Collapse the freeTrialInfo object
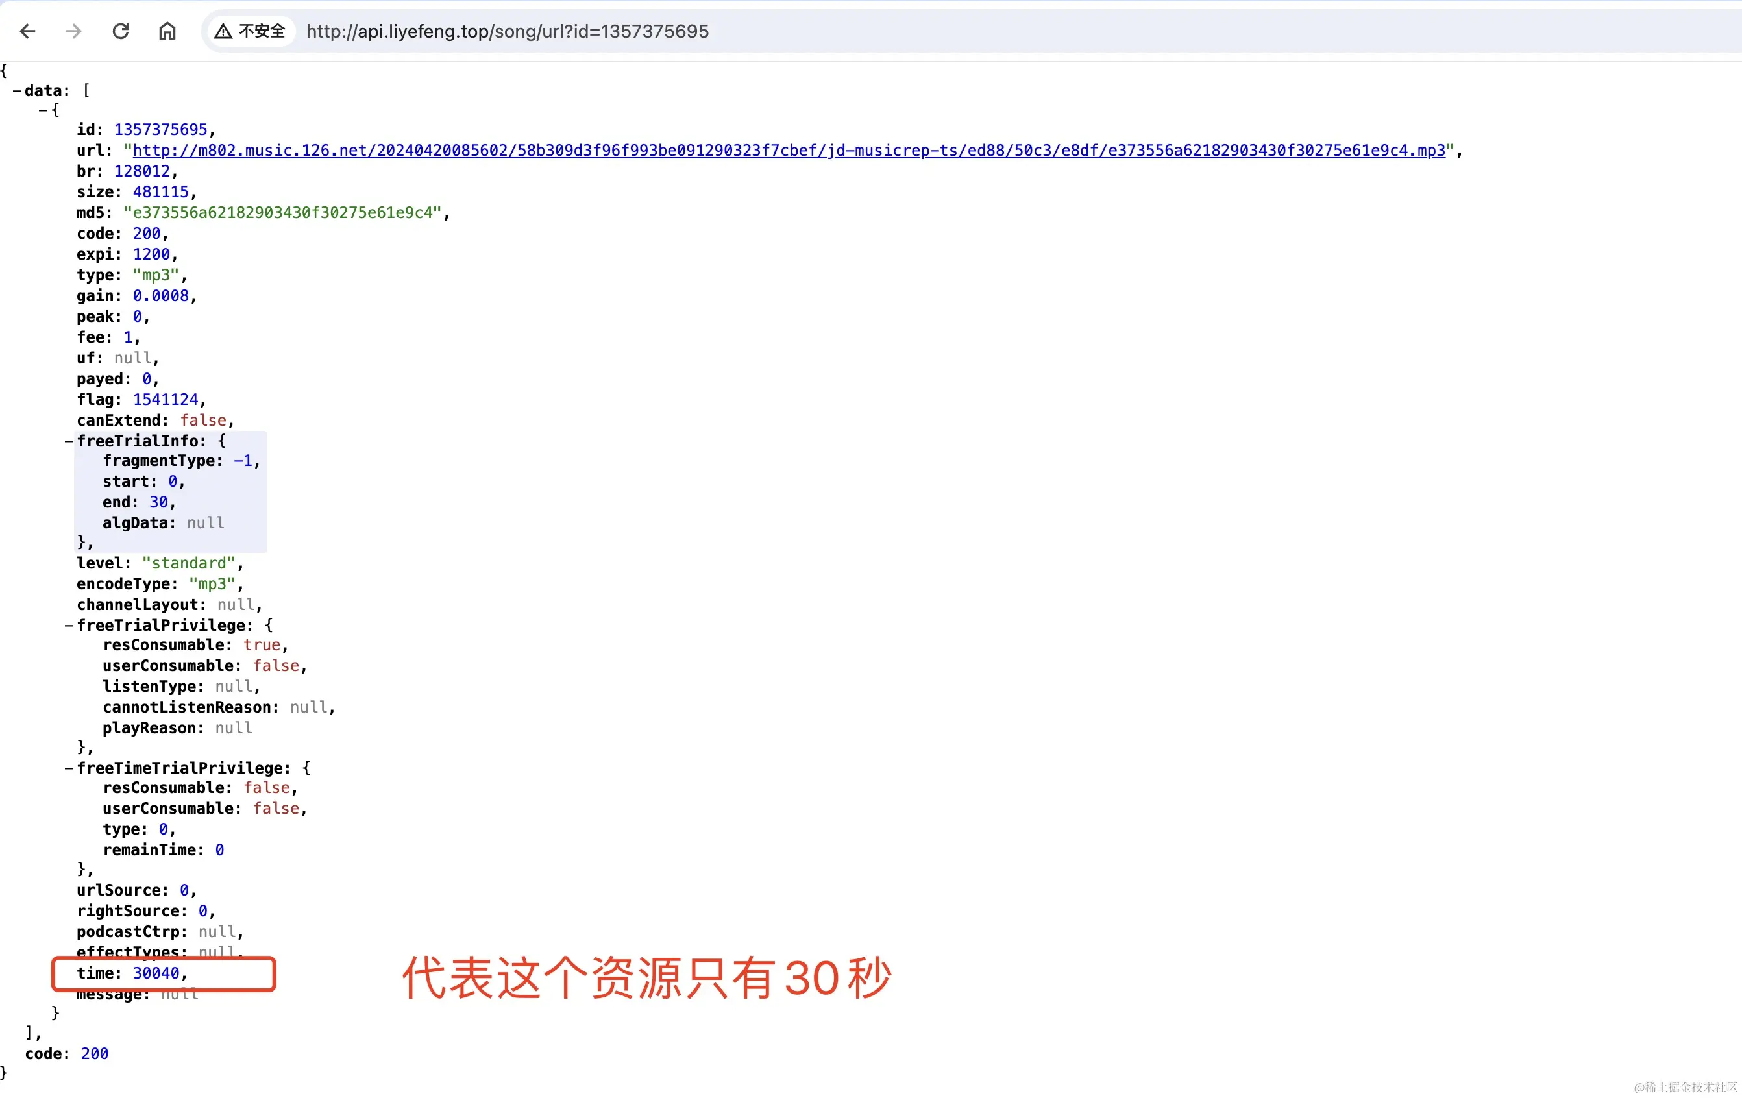This screenshot has width=1742, height=1098. pos(69,441)
